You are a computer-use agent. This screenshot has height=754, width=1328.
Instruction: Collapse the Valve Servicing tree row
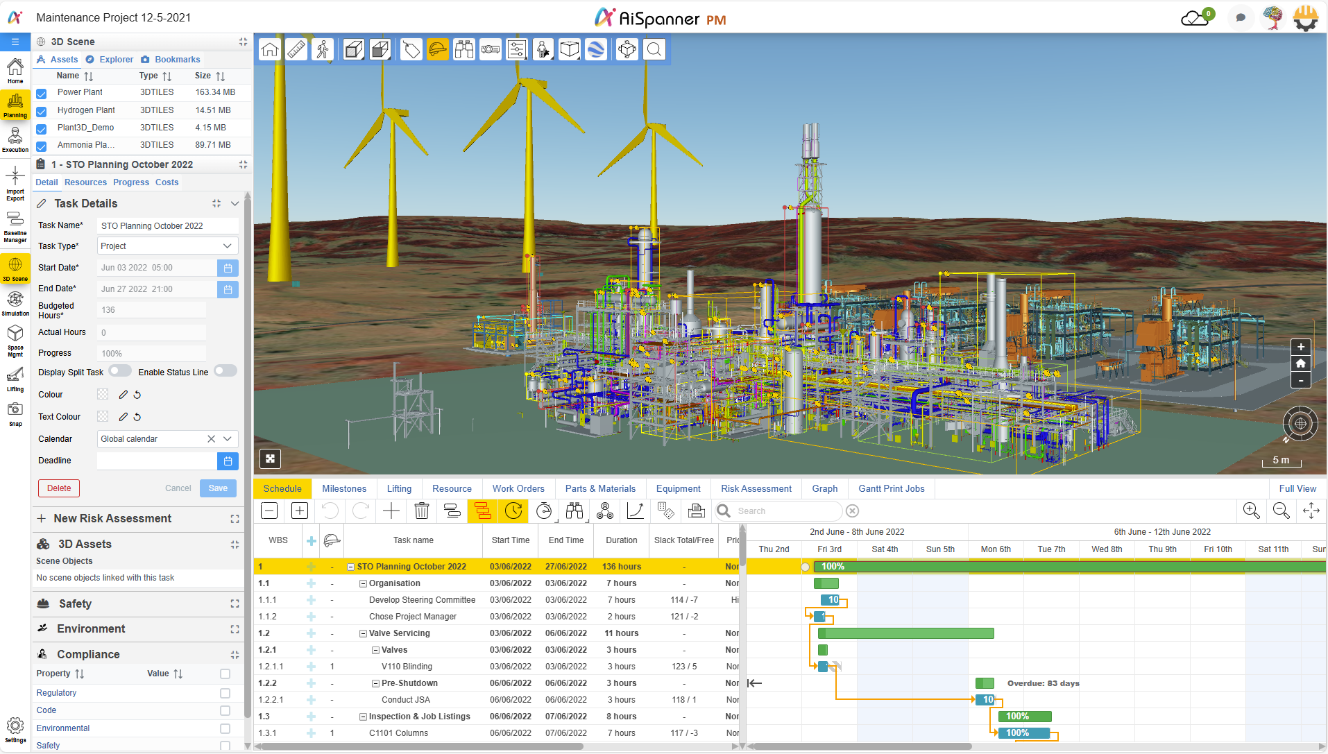(x=363, y=633)
